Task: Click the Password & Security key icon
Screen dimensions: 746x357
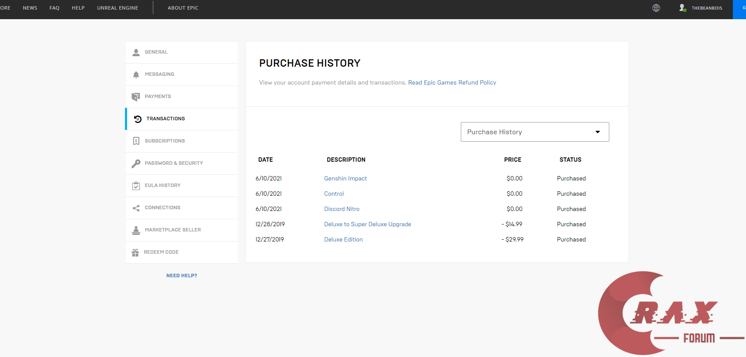Action: pyautogui.click(x=136, y=163)
